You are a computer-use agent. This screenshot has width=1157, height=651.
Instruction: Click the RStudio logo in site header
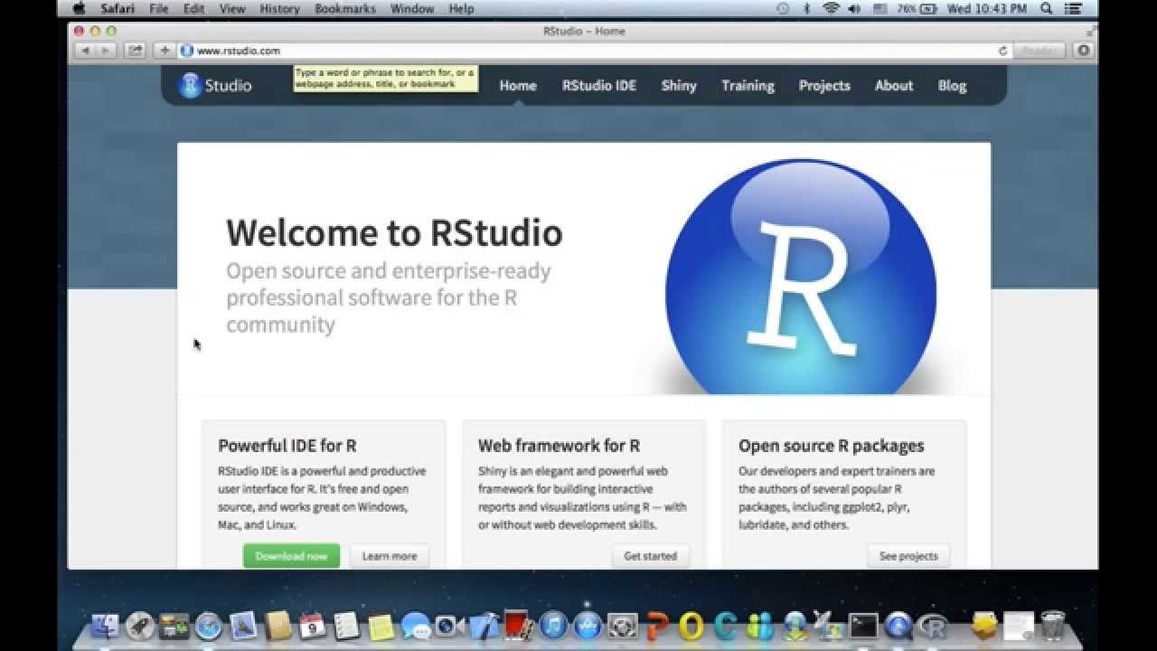tap(215, 85)
